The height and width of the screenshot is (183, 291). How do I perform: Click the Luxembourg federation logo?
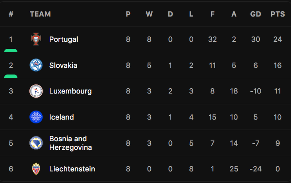click(x=36, y=91)
